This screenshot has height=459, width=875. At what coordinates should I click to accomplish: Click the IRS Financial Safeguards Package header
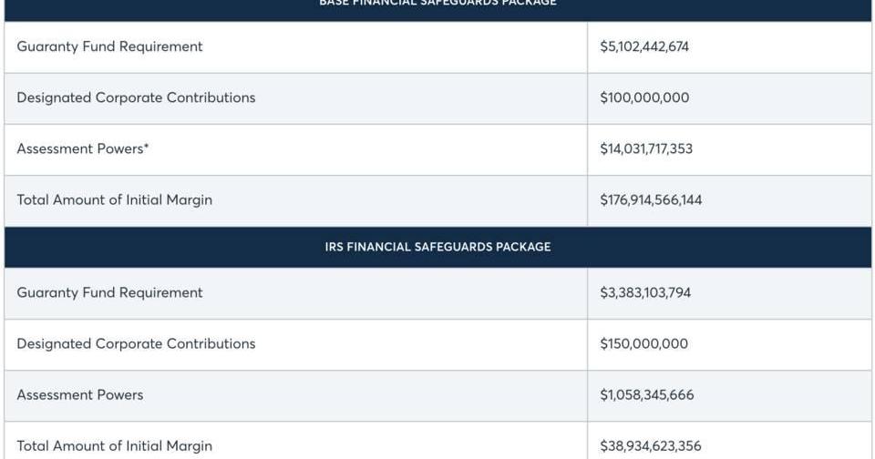[x=437, y=247]
